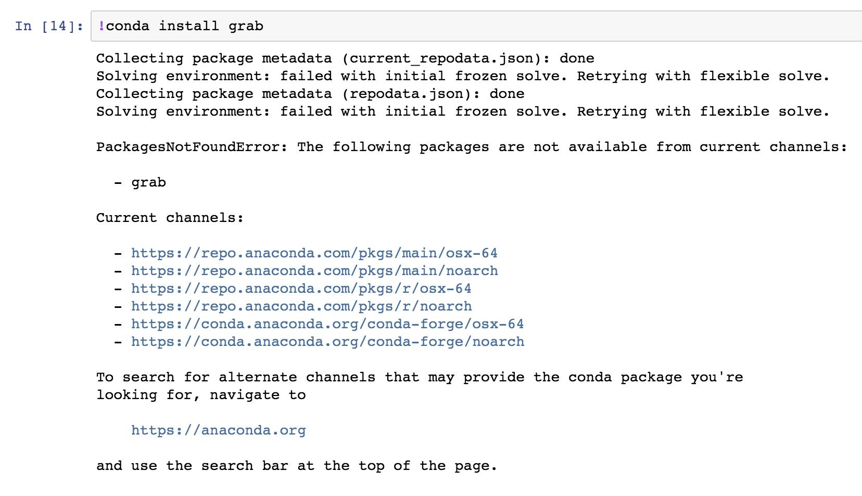
Task: Click the 'and use the search bar' line
Action: (297, 466)
